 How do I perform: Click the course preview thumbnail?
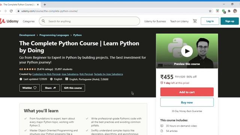187,51
